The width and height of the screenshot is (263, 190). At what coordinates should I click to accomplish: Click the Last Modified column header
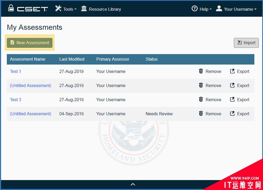(x=72, y=59)
